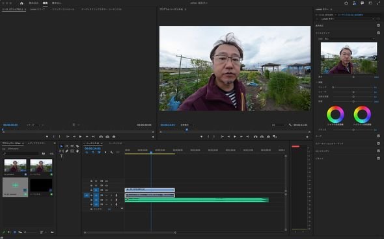Open the playback resolution dropdown
Viewport: 384px width, 239px height.
point(279,125)
